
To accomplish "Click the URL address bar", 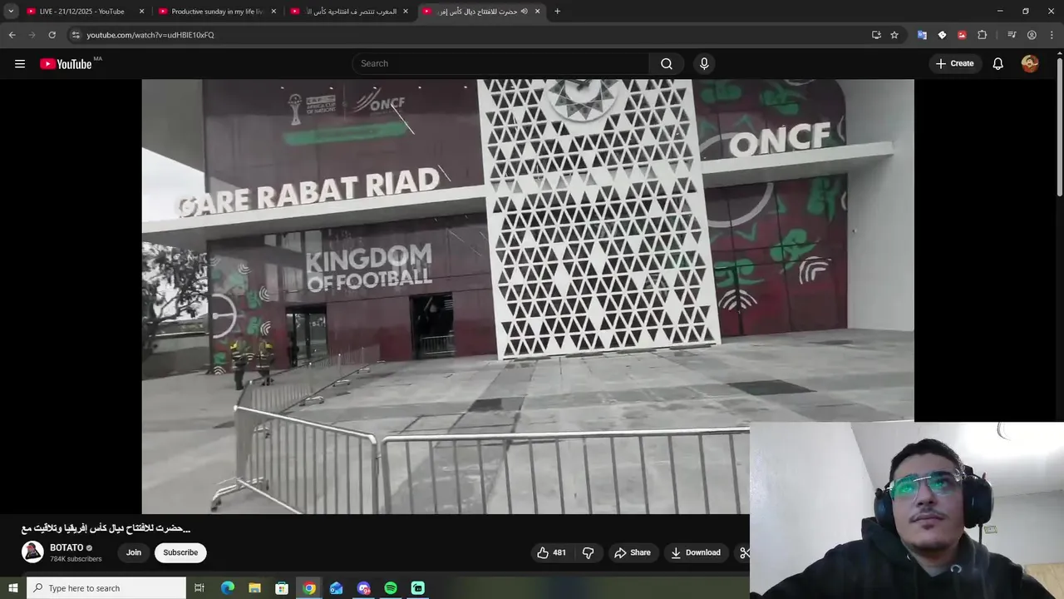I will pyautogui.click(x=465, y=35).
